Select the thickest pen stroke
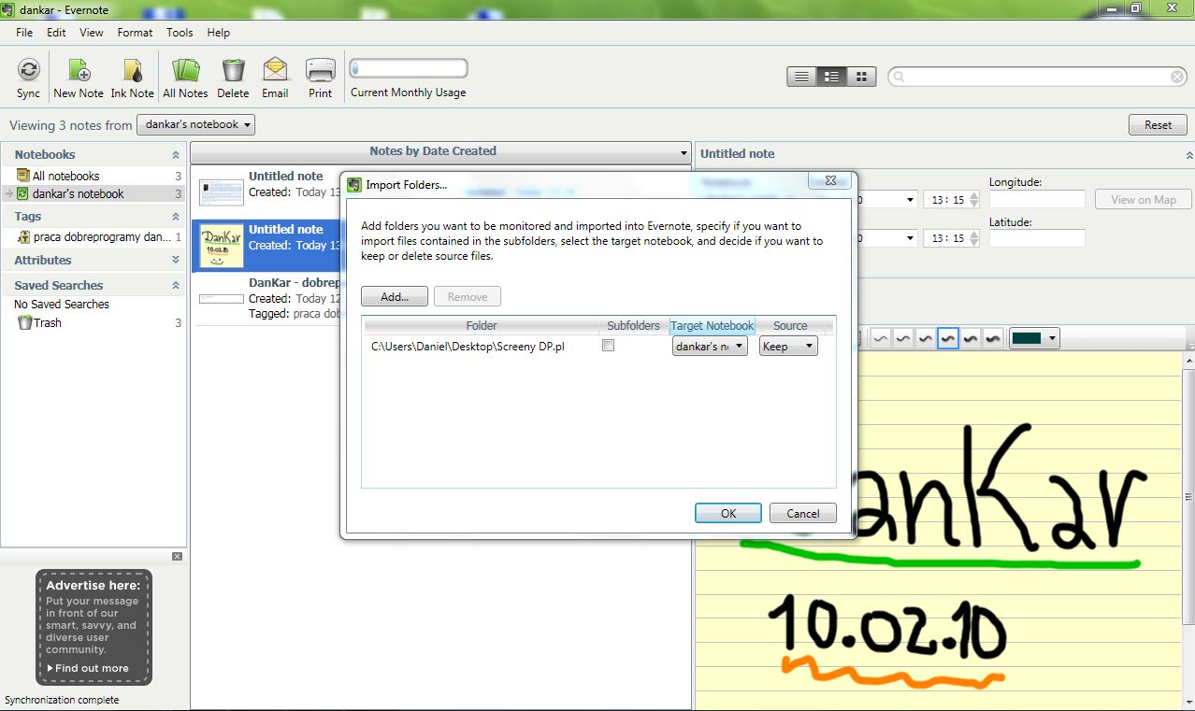The image size is (1195, 711). pyautogui.click(x=993, y=338)
